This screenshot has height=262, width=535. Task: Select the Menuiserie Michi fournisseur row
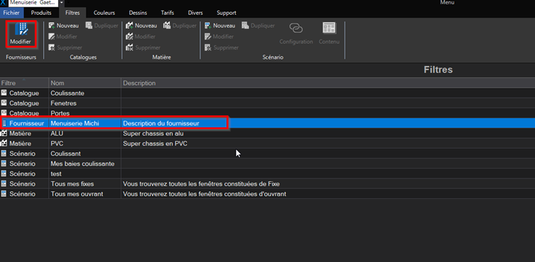(267, 123)
